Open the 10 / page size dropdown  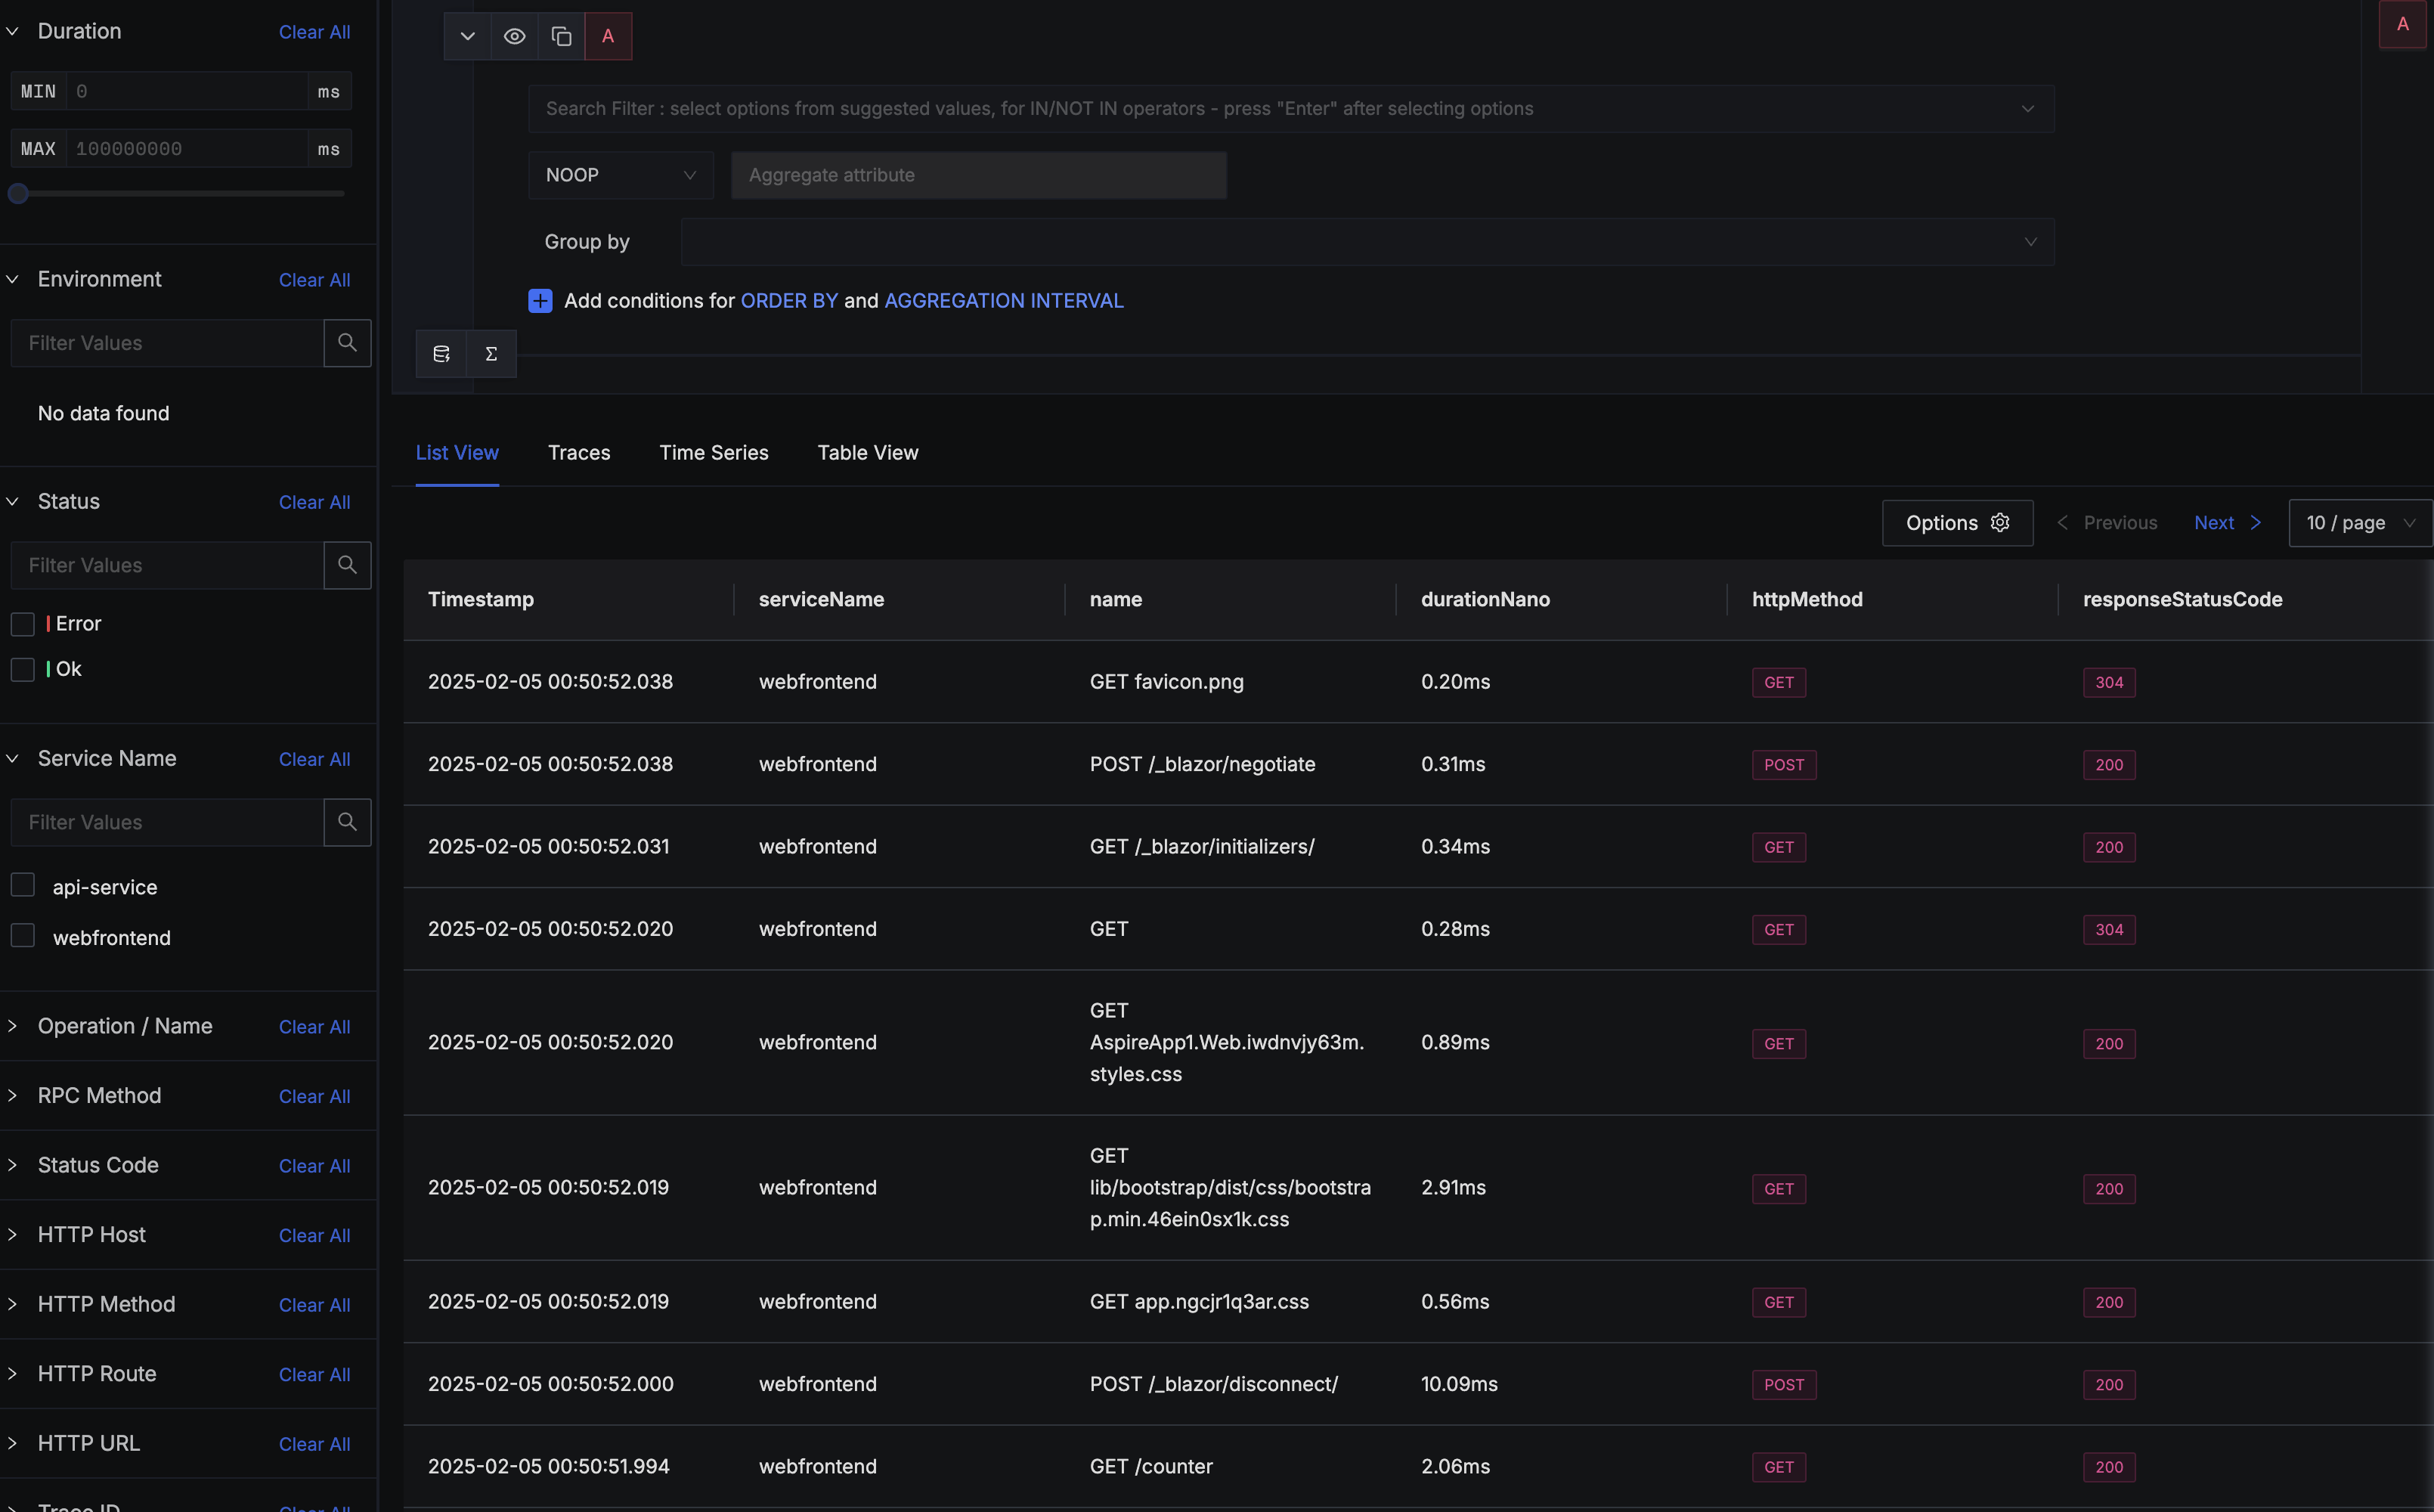tap(2359, 522)
